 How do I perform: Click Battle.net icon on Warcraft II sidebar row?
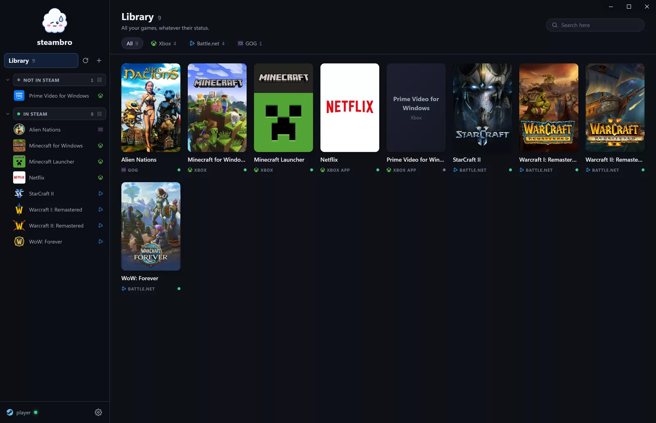click(x=100, y=226)
